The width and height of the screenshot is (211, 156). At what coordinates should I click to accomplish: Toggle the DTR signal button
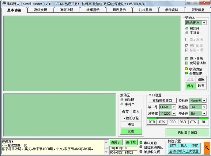[152, 122]
